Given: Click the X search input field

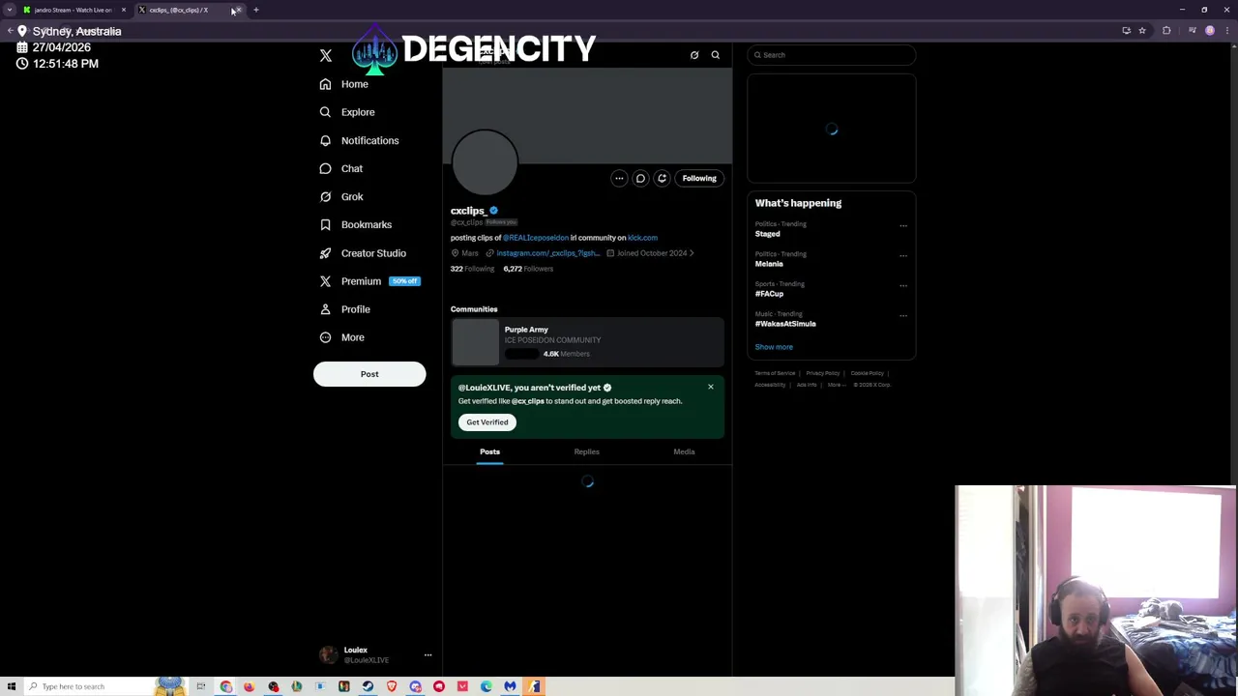Looking at the screenshot, I should (832, 55).
